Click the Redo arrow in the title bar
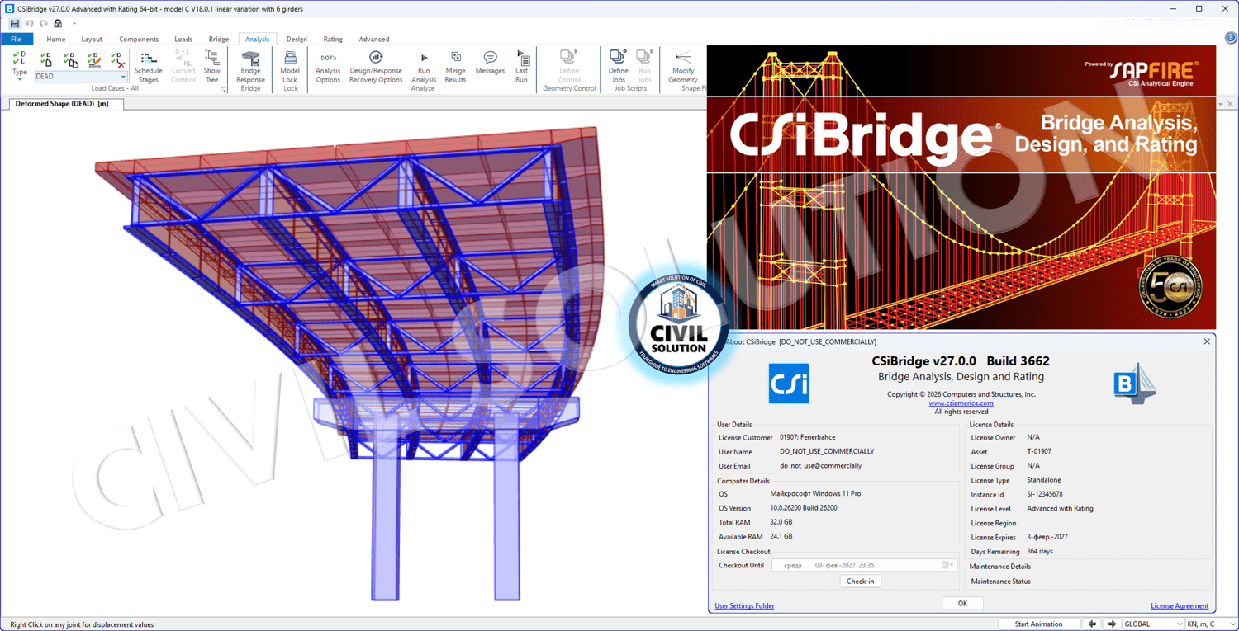The width and height of the screenshot is (1239, 631). tap(43, 23)
